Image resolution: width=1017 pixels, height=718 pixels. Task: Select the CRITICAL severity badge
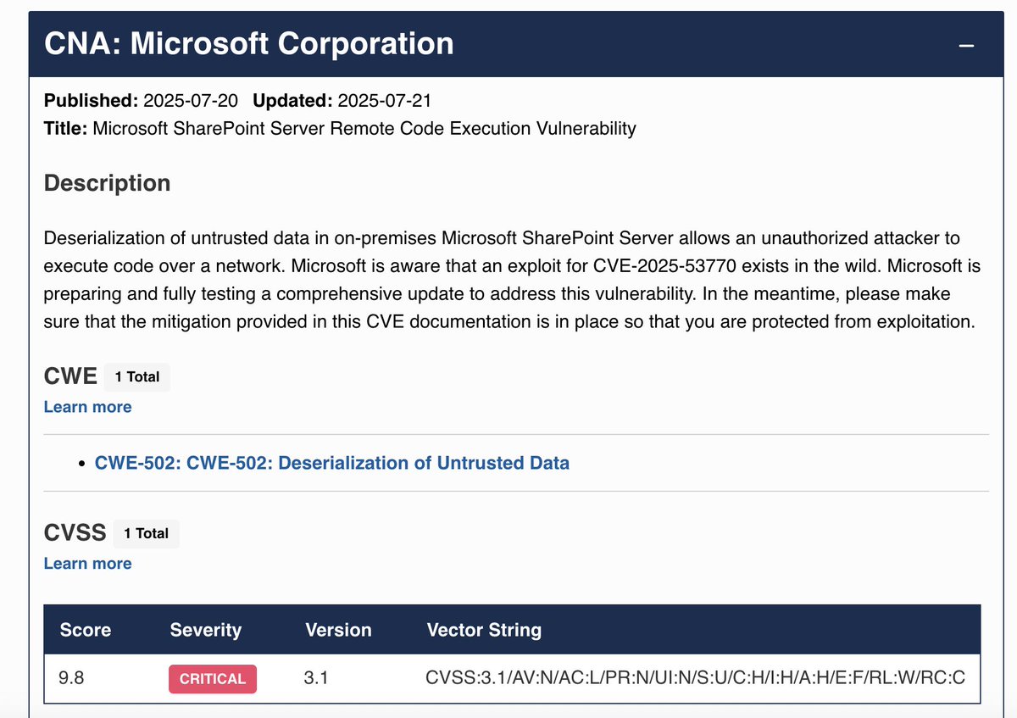(212, 678)
